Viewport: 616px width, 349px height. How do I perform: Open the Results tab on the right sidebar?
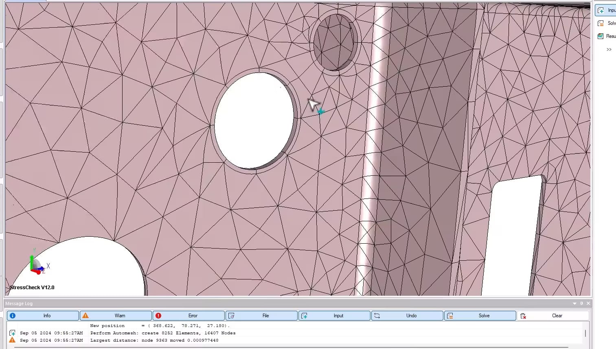click(x=607, y=36)
